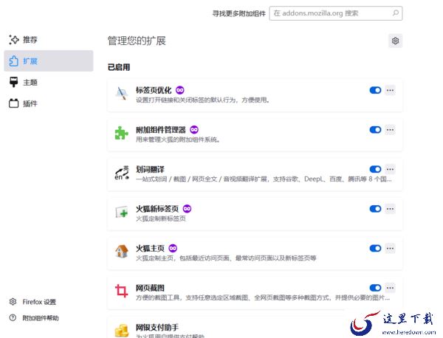Image resolution: width=443 pixels, height=338 pixels.
Task: Click the purple badge next to 火狐新标签页
Action: [187, 209]
